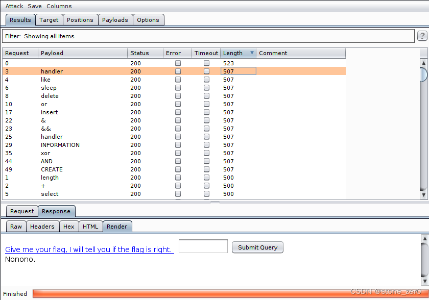Image resolution: width=429 pixels, height=300 pixels.
Task: Toggle the Error checkbox for request 0
Action: [x=178, y=63]
